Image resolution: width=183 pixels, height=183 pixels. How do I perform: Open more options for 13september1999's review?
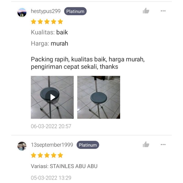[163, 144]
